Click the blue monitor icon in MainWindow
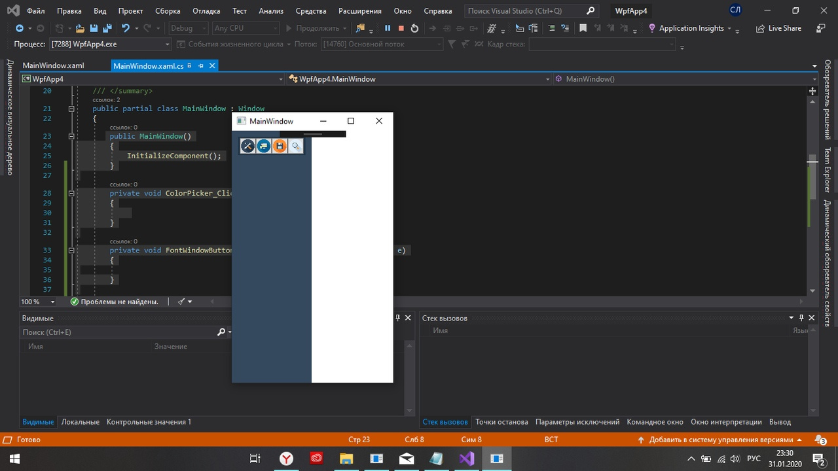Viewport: 838px width, 471px height. pyautogui.click(x=263, y=146)
